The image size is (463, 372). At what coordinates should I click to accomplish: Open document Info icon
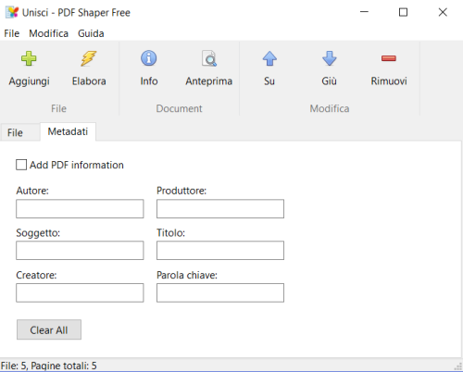(x=149, y=58)
